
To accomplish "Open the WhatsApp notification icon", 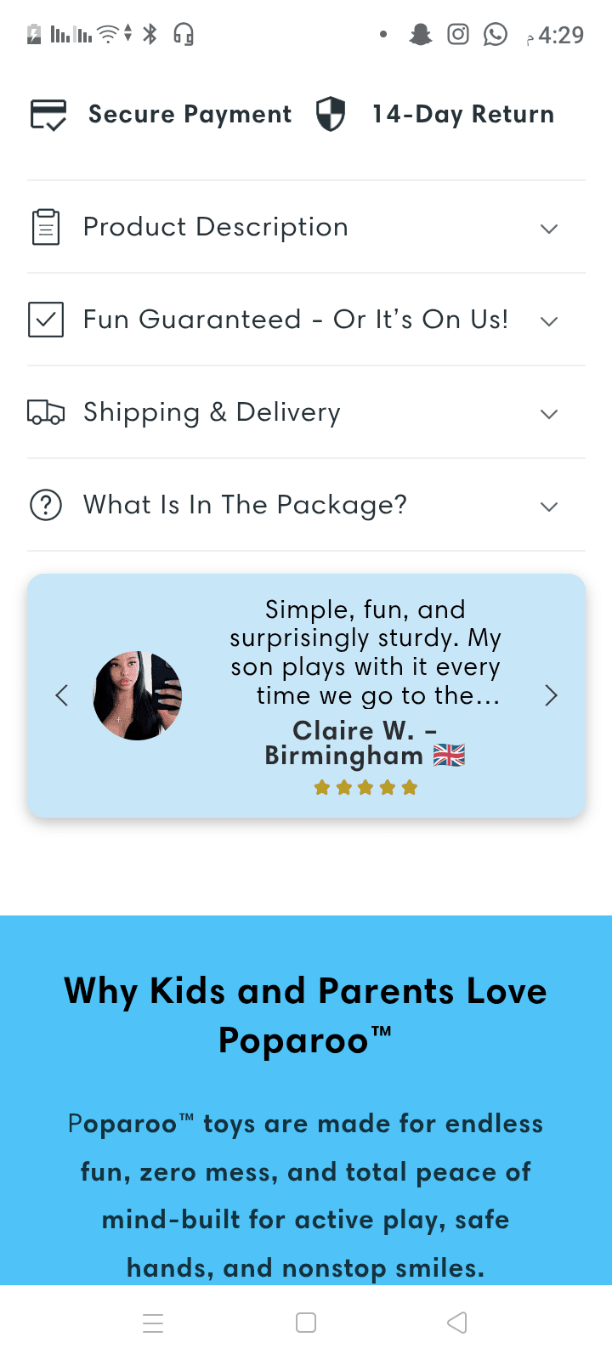I will click(496, 34).
